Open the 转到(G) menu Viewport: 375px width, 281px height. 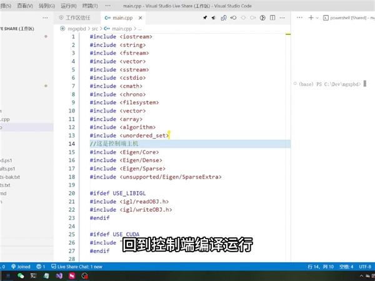47,6
